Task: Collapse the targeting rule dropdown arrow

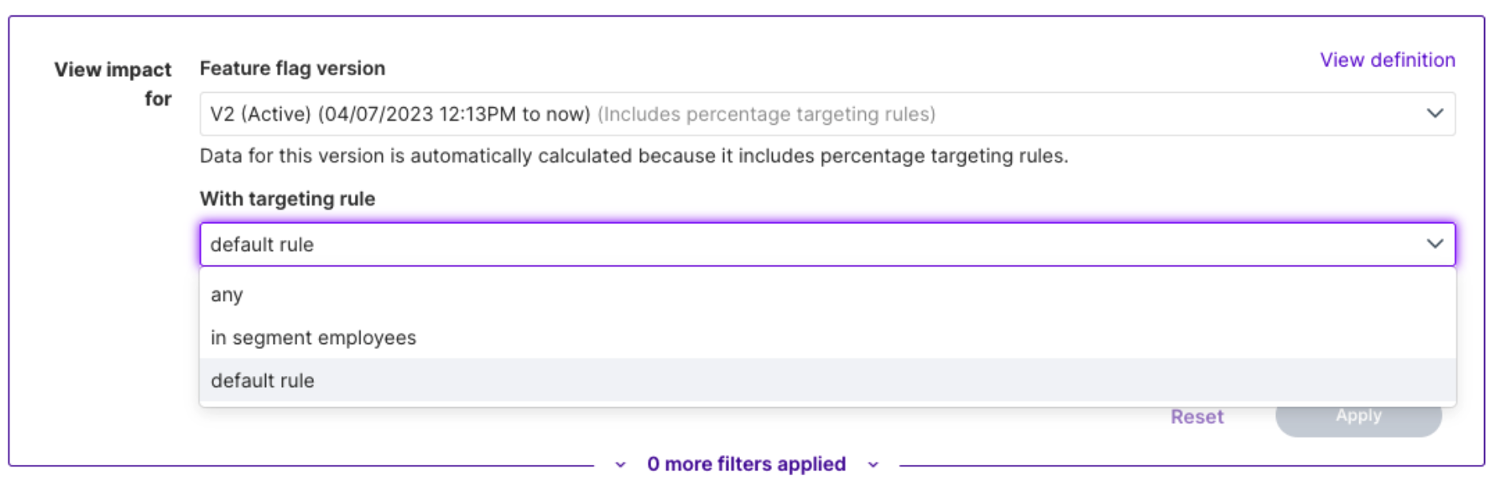Action: (x=1434, y=243)
